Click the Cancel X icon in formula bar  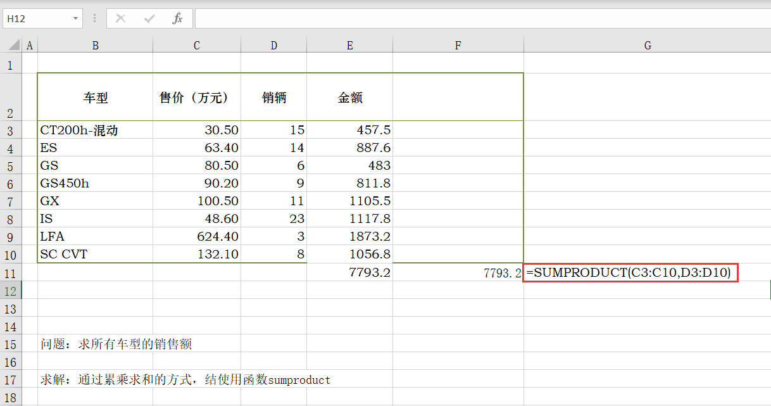120,18
